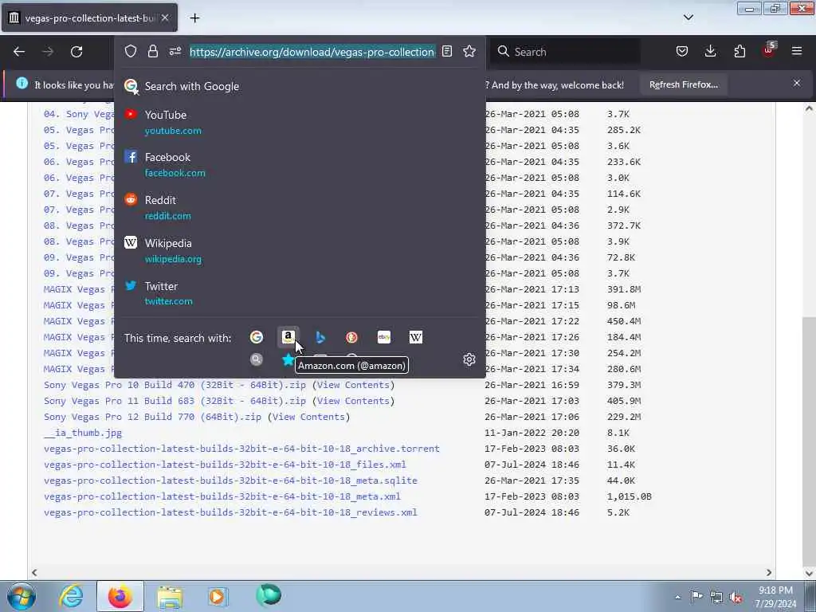816x612 pixels.
Task: Launch Internet Explorer from taskbar
Action: click(71, 596)
